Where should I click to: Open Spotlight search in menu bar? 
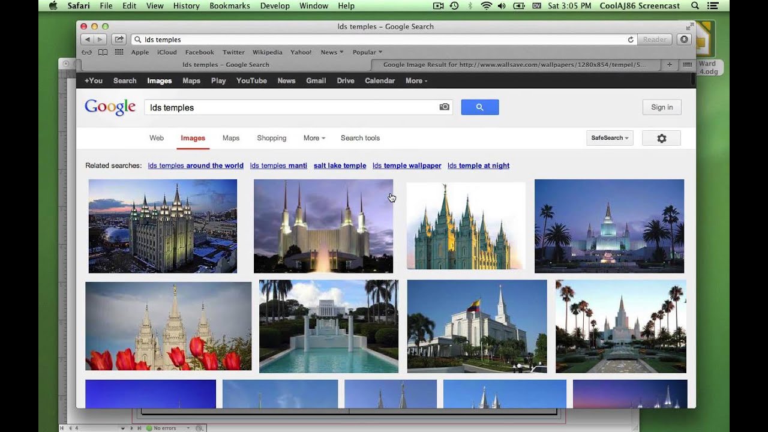pyautogui.click(x=695, y=5)
